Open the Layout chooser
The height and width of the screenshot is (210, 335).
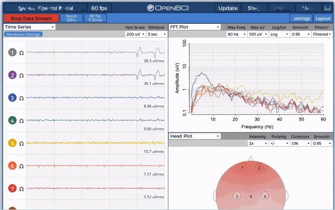pyautogui.click(x=323, y=18)
